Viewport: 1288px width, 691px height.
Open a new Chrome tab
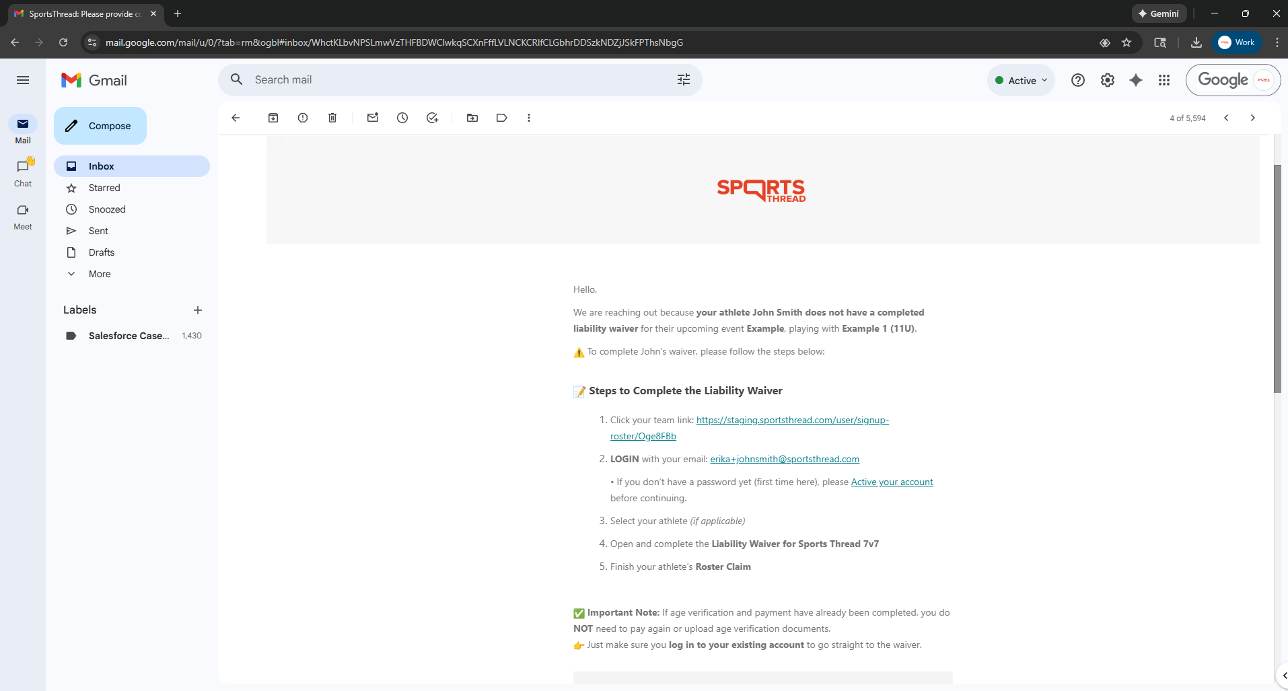[178, 13]
